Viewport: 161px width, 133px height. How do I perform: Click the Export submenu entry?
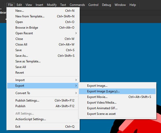[43, 86]
